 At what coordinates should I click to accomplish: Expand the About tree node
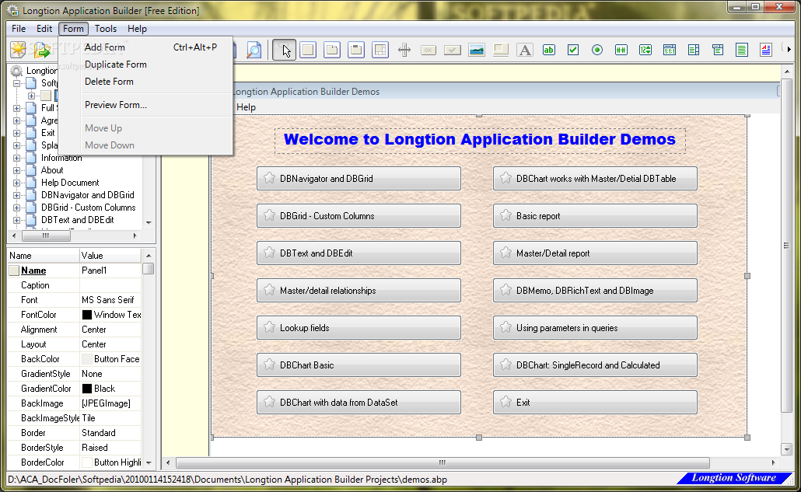coord(16,170)
